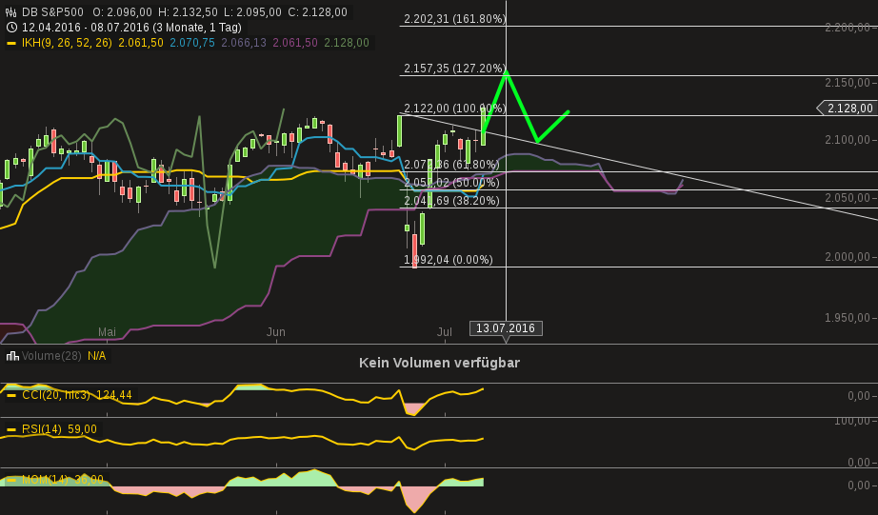Click the 2.200,00 price axis label
This screenshot has width=878, height=515.
pyautogui.click(x=848, y=28)
